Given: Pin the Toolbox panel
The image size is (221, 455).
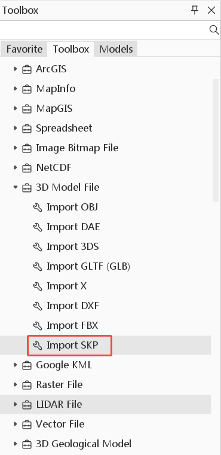Looking at the screenshot, I should tap(195, 10).
